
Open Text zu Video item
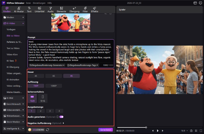tap(13, 48)
